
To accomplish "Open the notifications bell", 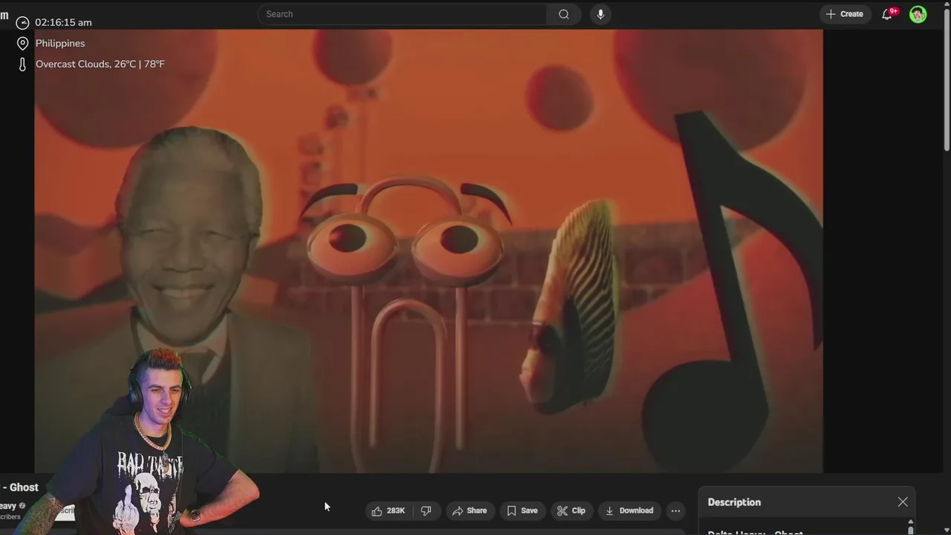I will pos(887,14).
